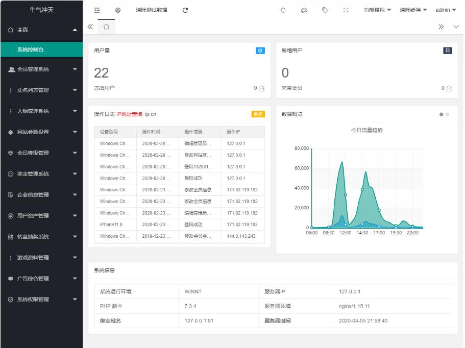Open the notification bell
The image size is (465, 348).
283,10
